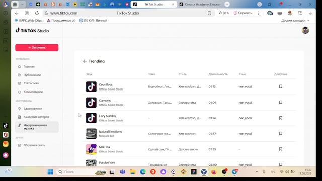Open Yandex Browser red Я taskbar icon
The width and height of the screenshot is (322, 181).
(153, 172)
